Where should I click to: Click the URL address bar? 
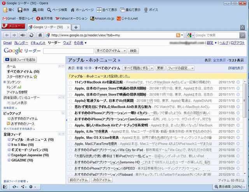click(111, 35)
